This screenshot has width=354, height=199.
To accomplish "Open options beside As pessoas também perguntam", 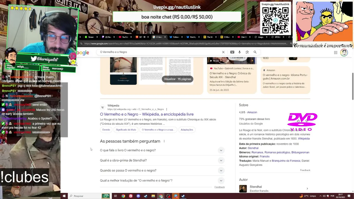I will 164,141.
